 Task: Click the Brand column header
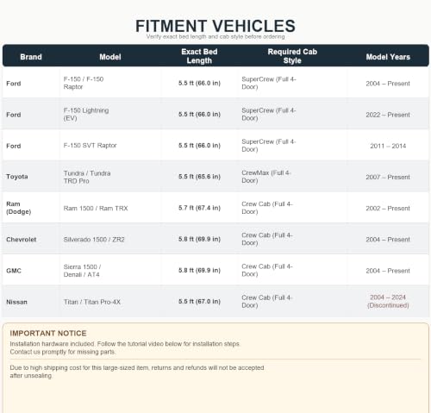pyautogui.click(x=31, y=57)
